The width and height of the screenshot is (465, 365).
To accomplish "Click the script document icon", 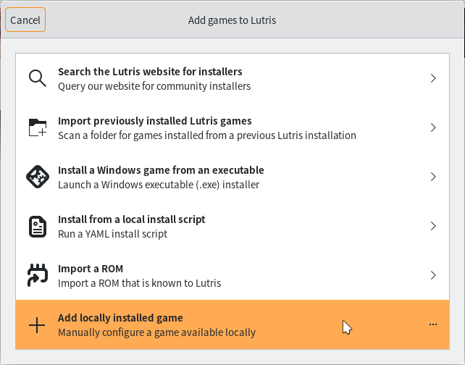I will pos(38,226).
